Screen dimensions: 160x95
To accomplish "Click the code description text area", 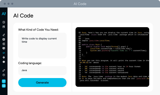I will [42, 45].
